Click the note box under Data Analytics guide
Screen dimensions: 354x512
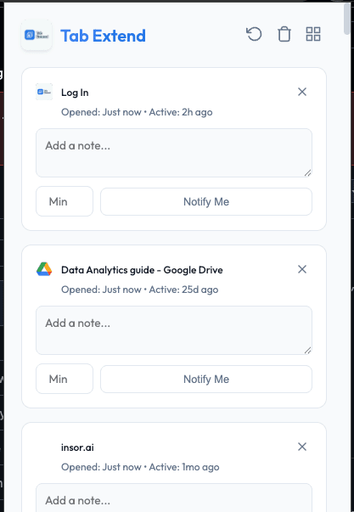pos(174,330)
